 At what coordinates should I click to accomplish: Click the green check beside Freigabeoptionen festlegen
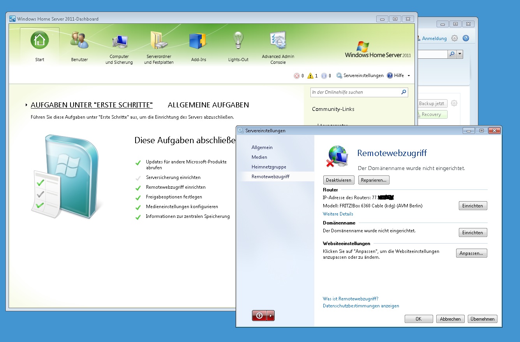(x=138, y=198)
